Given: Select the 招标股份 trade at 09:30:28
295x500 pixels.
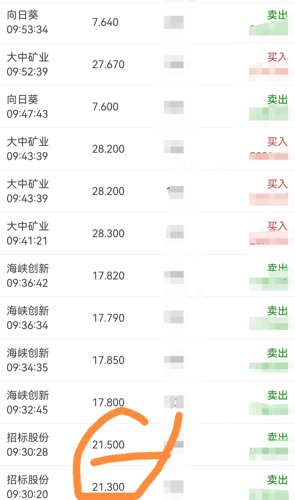Looking at the screenshot, I should 28,445.
